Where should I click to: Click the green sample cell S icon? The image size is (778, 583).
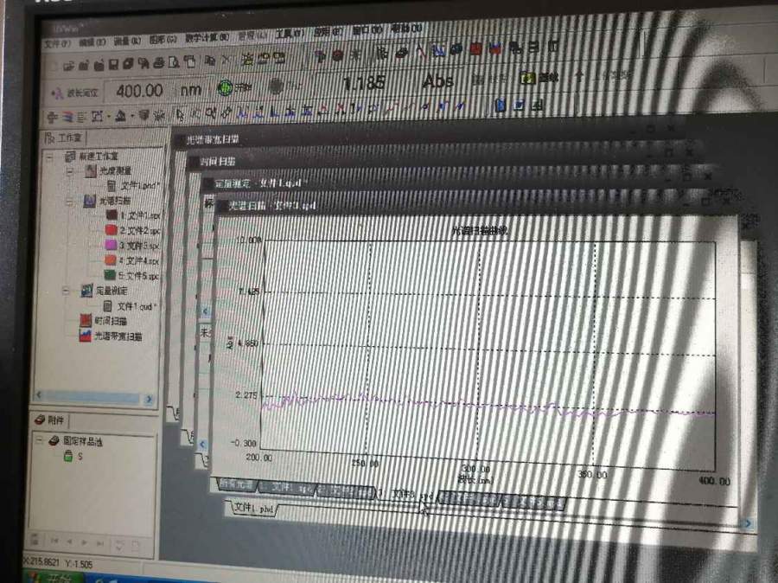tap(68, 456)
